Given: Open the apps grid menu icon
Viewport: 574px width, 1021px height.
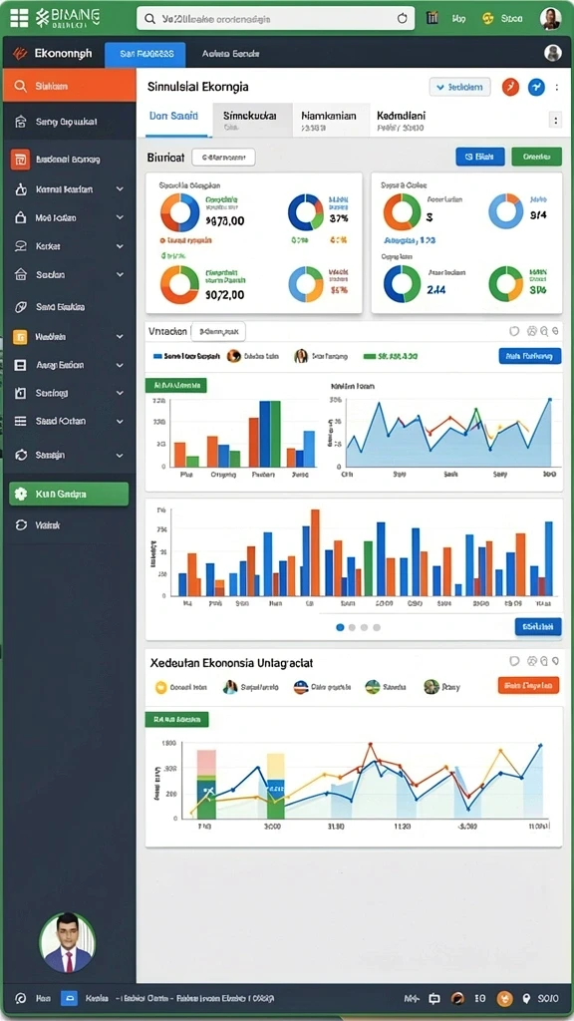Looking at the screenshot, I should [x=19, y=18].
